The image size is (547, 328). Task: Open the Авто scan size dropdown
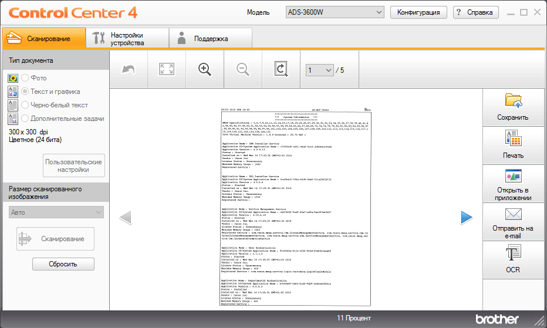pos(56,212)
